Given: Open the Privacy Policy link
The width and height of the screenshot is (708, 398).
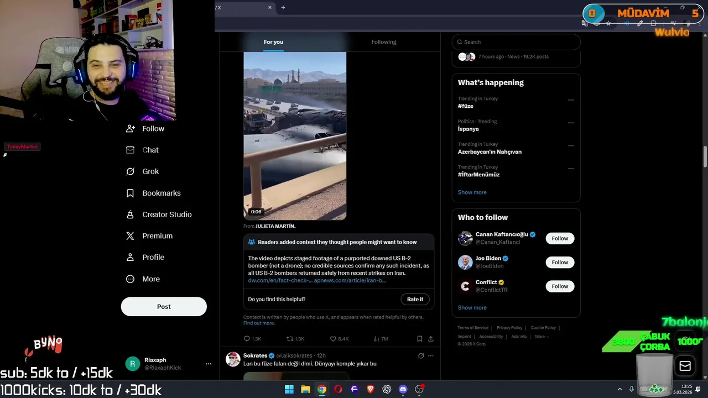Looking at the screenshot, I should click(509, 328).
